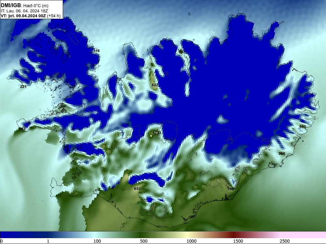Click the 'DMI/IGB' title text
The height and width of the screenshot is (244, 326).
click(x=11, y=6)
